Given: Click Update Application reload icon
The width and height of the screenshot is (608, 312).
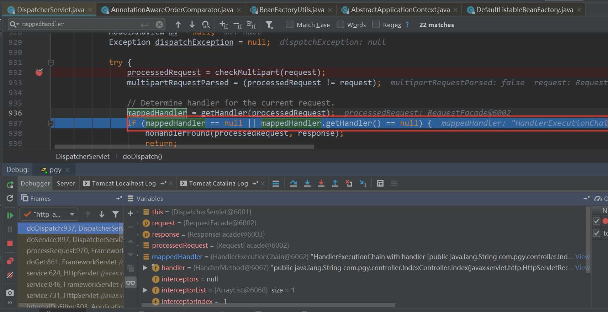Looking at the screenshot, I should pyautogui.click(x=10, y=198).
